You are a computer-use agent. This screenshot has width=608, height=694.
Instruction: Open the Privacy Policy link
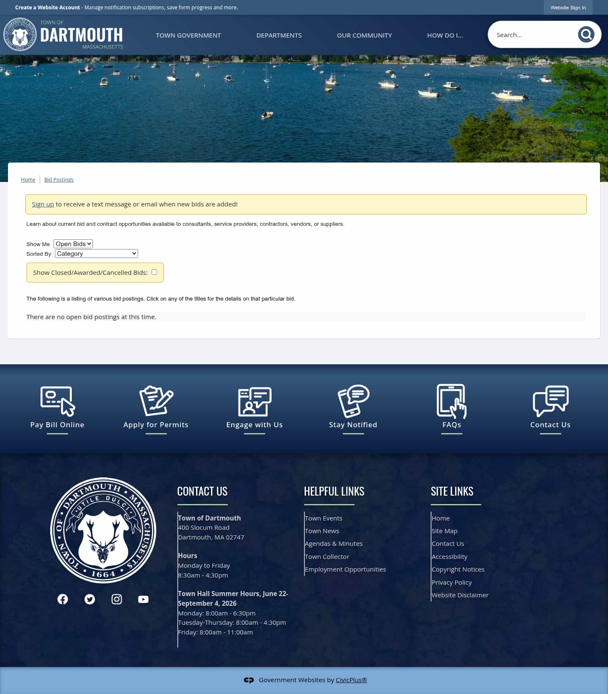coord(451,583)
